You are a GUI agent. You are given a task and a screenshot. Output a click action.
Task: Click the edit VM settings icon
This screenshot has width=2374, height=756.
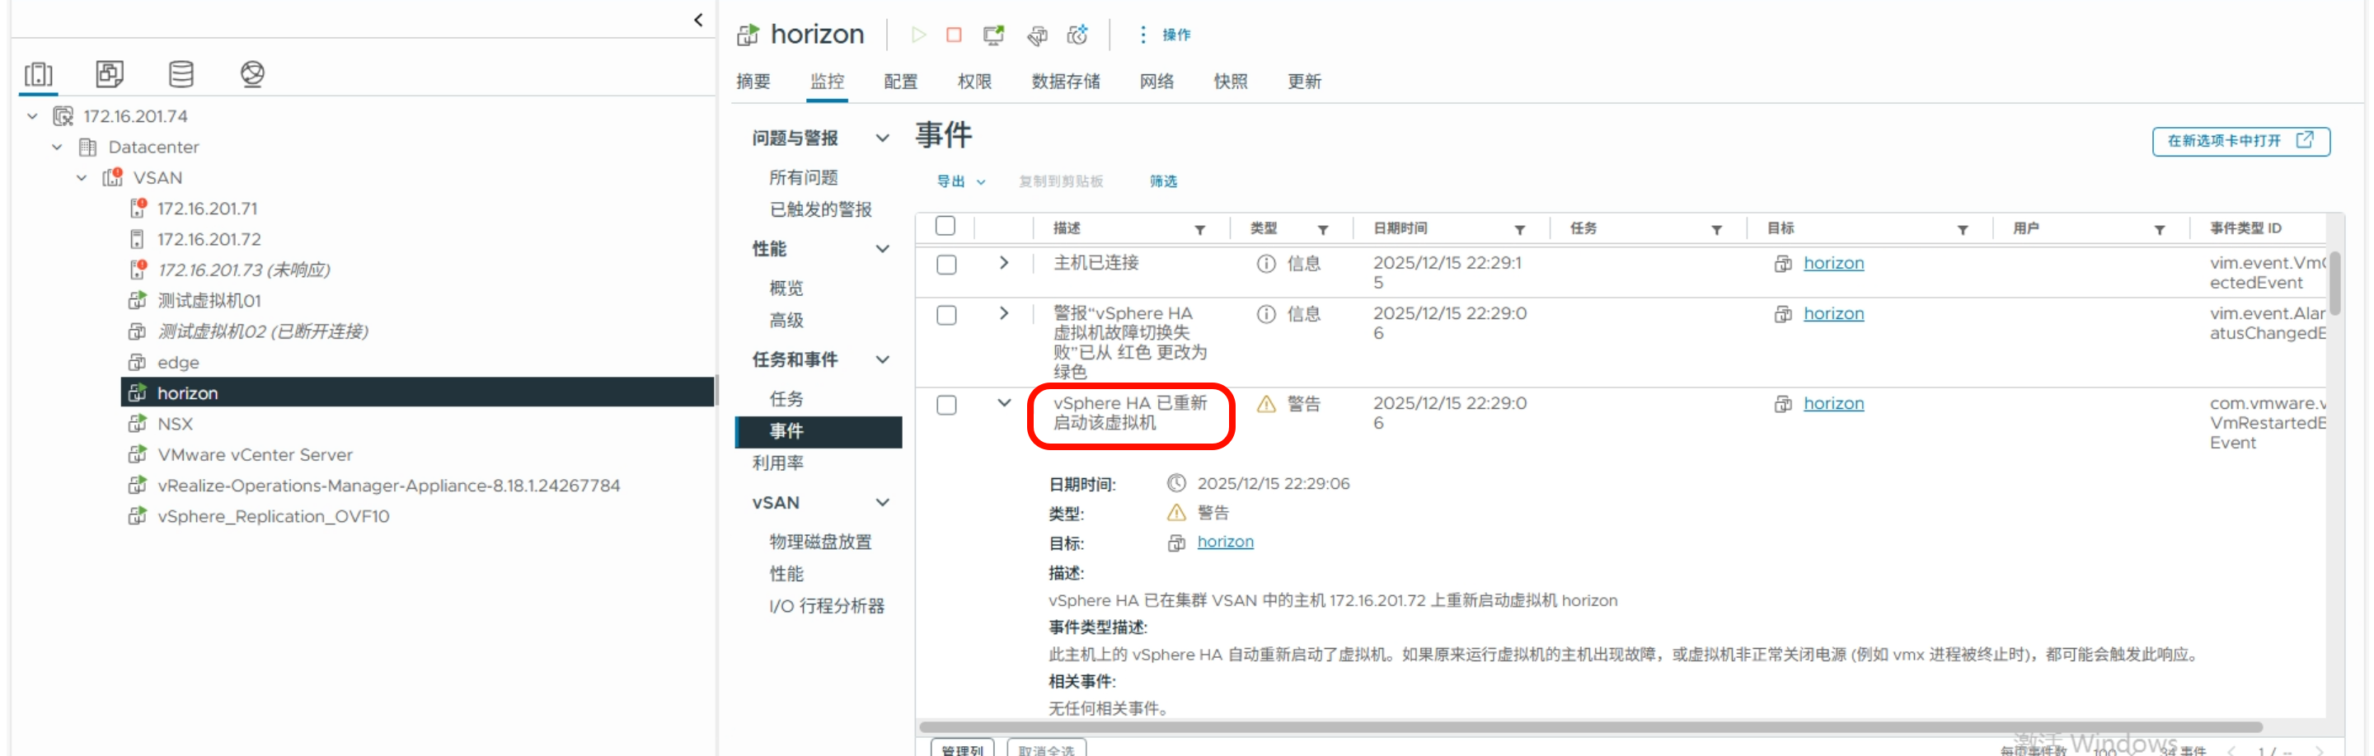click(1037, 35)
